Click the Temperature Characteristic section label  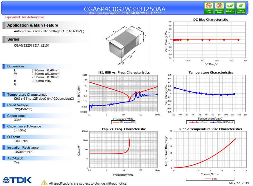point(27,95)
